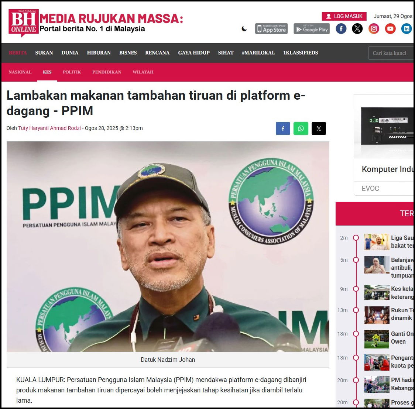This screenshot has width=415, height=409.
Task: Open the LinkedIn icon in header
Action: 406,28
